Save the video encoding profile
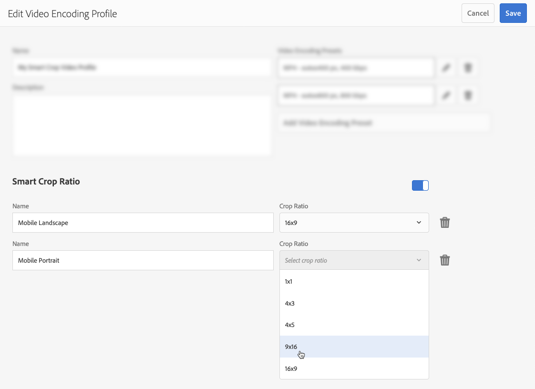Viewport: 535px width, 389px height. pos(513,13)
